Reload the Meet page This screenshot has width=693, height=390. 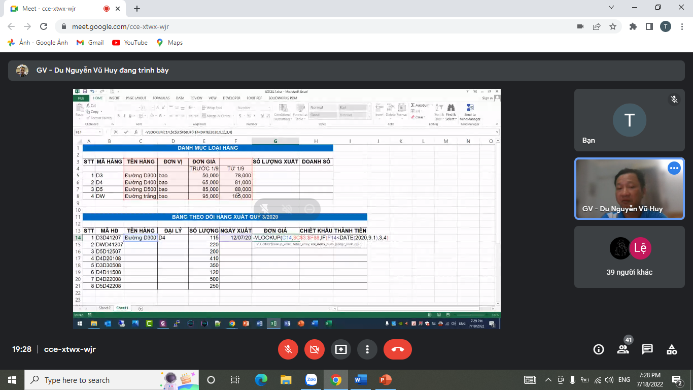[x=44, y=26]
